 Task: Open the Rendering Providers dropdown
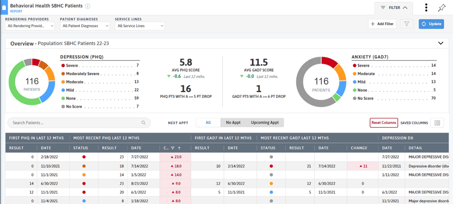[x=30, y=26]
